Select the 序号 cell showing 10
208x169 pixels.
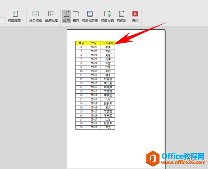tap(81, 71)
